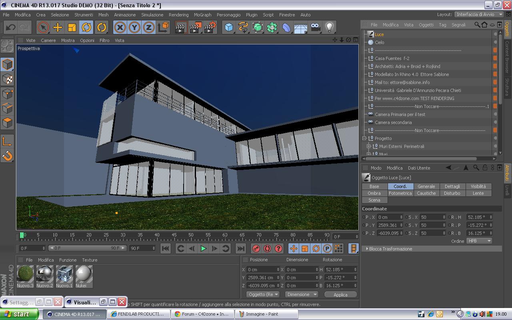This screenshot has width=512, height=320.
Task: Activate the Rotate tool
Action: coord(86,27)
